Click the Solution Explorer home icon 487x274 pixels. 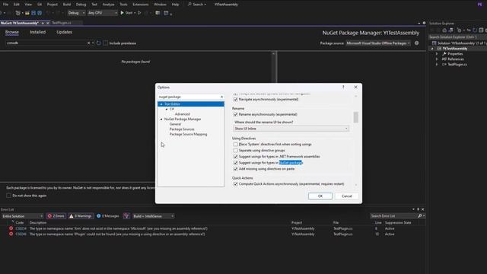click(444, 30)
